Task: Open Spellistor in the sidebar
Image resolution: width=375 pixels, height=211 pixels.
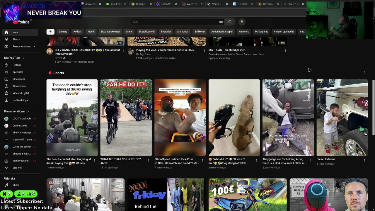Action: click(x=20, y=72)
